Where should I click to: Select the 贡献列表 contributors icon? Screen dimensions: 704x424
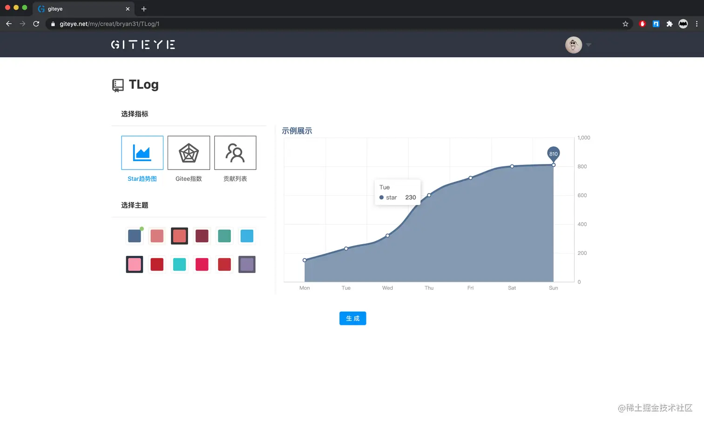point(235,153)
